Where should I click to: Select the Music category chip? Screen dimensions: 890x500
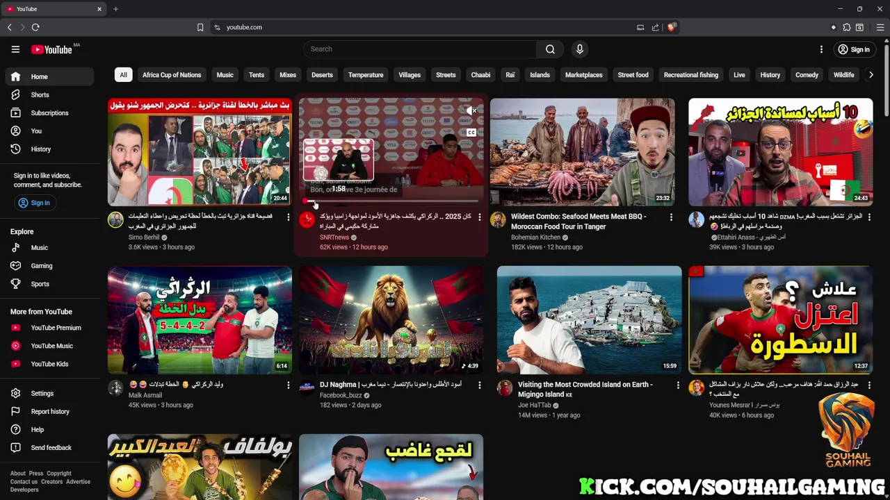coord(225,75)
